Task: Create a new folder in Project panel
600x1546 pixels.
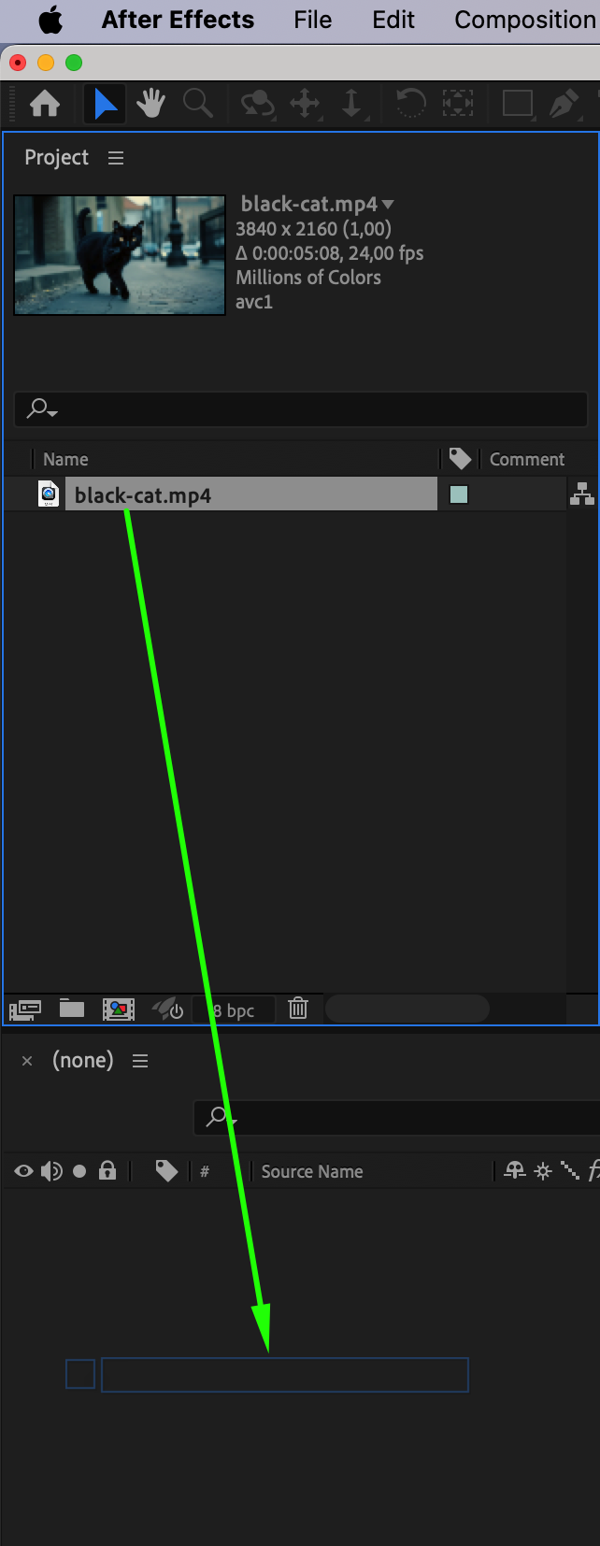Action: [72, 1008]
